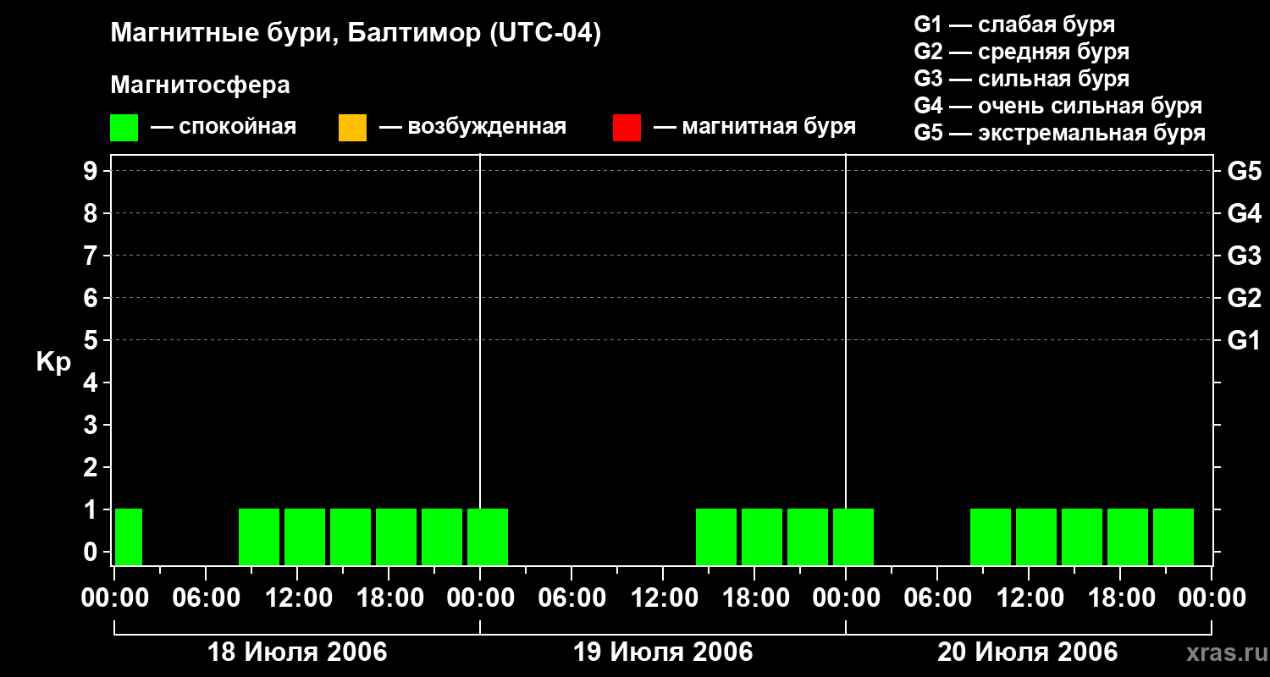Click the green bar starting 12:00 on 18 July
The width and height of the screenshot is (1270, 677).
(x=305, y=537)
